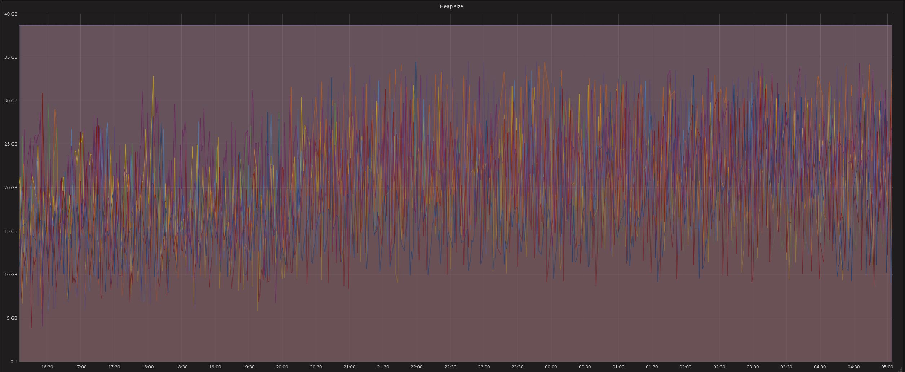Click the 30 GB y-axis label
Viewport: 905px width, 372px height.
(11, 101)
